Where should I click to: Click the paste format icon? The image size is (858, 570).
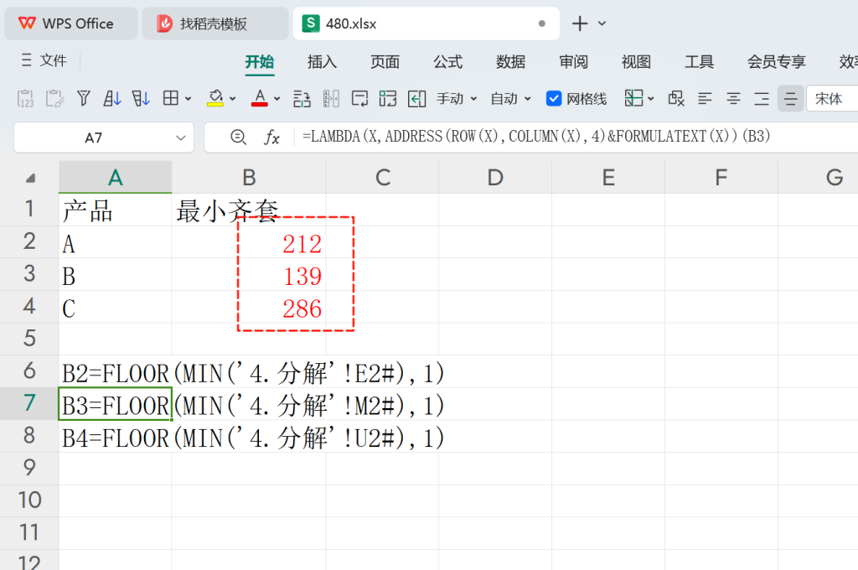click(x=54, y=99)
